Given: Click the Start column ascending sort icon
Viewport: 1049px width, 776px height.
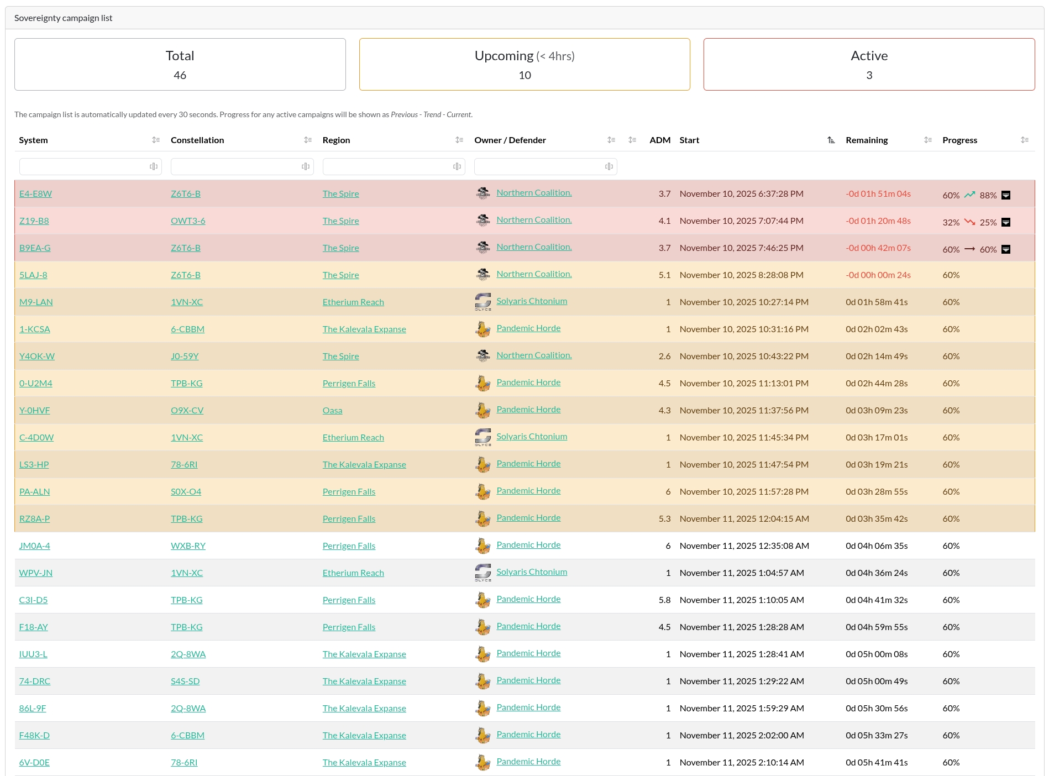Looking at the screenshot, I should click(x=831, y=140).
